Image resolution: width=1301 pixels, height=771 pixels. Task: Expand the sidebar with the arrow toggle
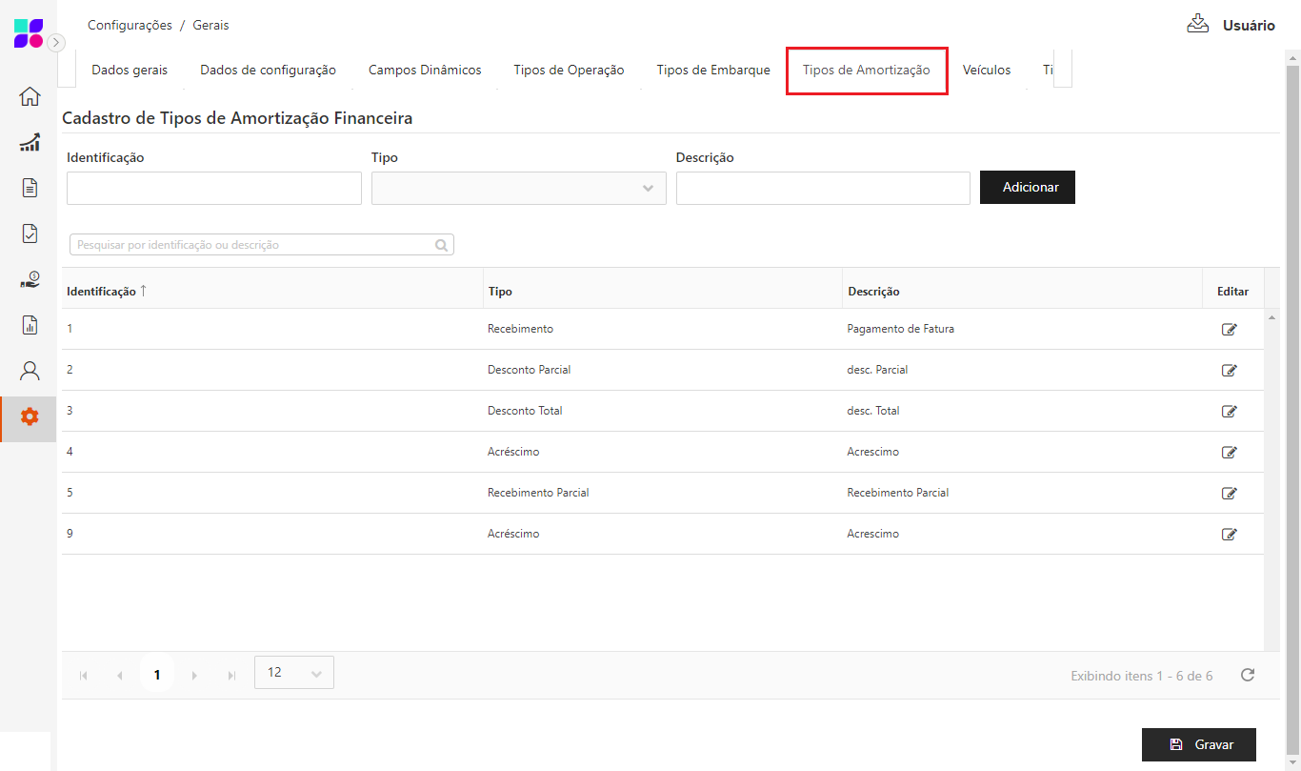point(57,43)
